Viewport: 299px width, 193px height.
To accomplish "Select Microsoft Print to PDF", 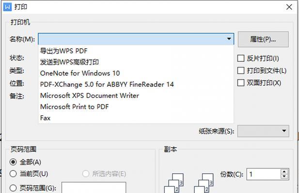I will pos(136,107).
